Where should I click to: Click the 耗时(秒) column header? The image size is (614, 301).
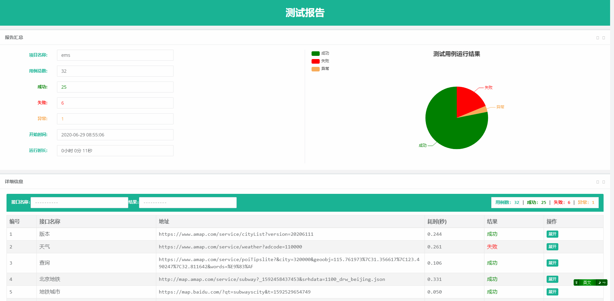pos(454,221)
